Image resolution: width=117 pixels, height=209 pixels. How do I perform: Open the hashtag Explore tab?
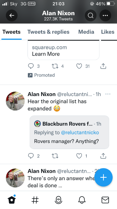click(x=35, y=200)
